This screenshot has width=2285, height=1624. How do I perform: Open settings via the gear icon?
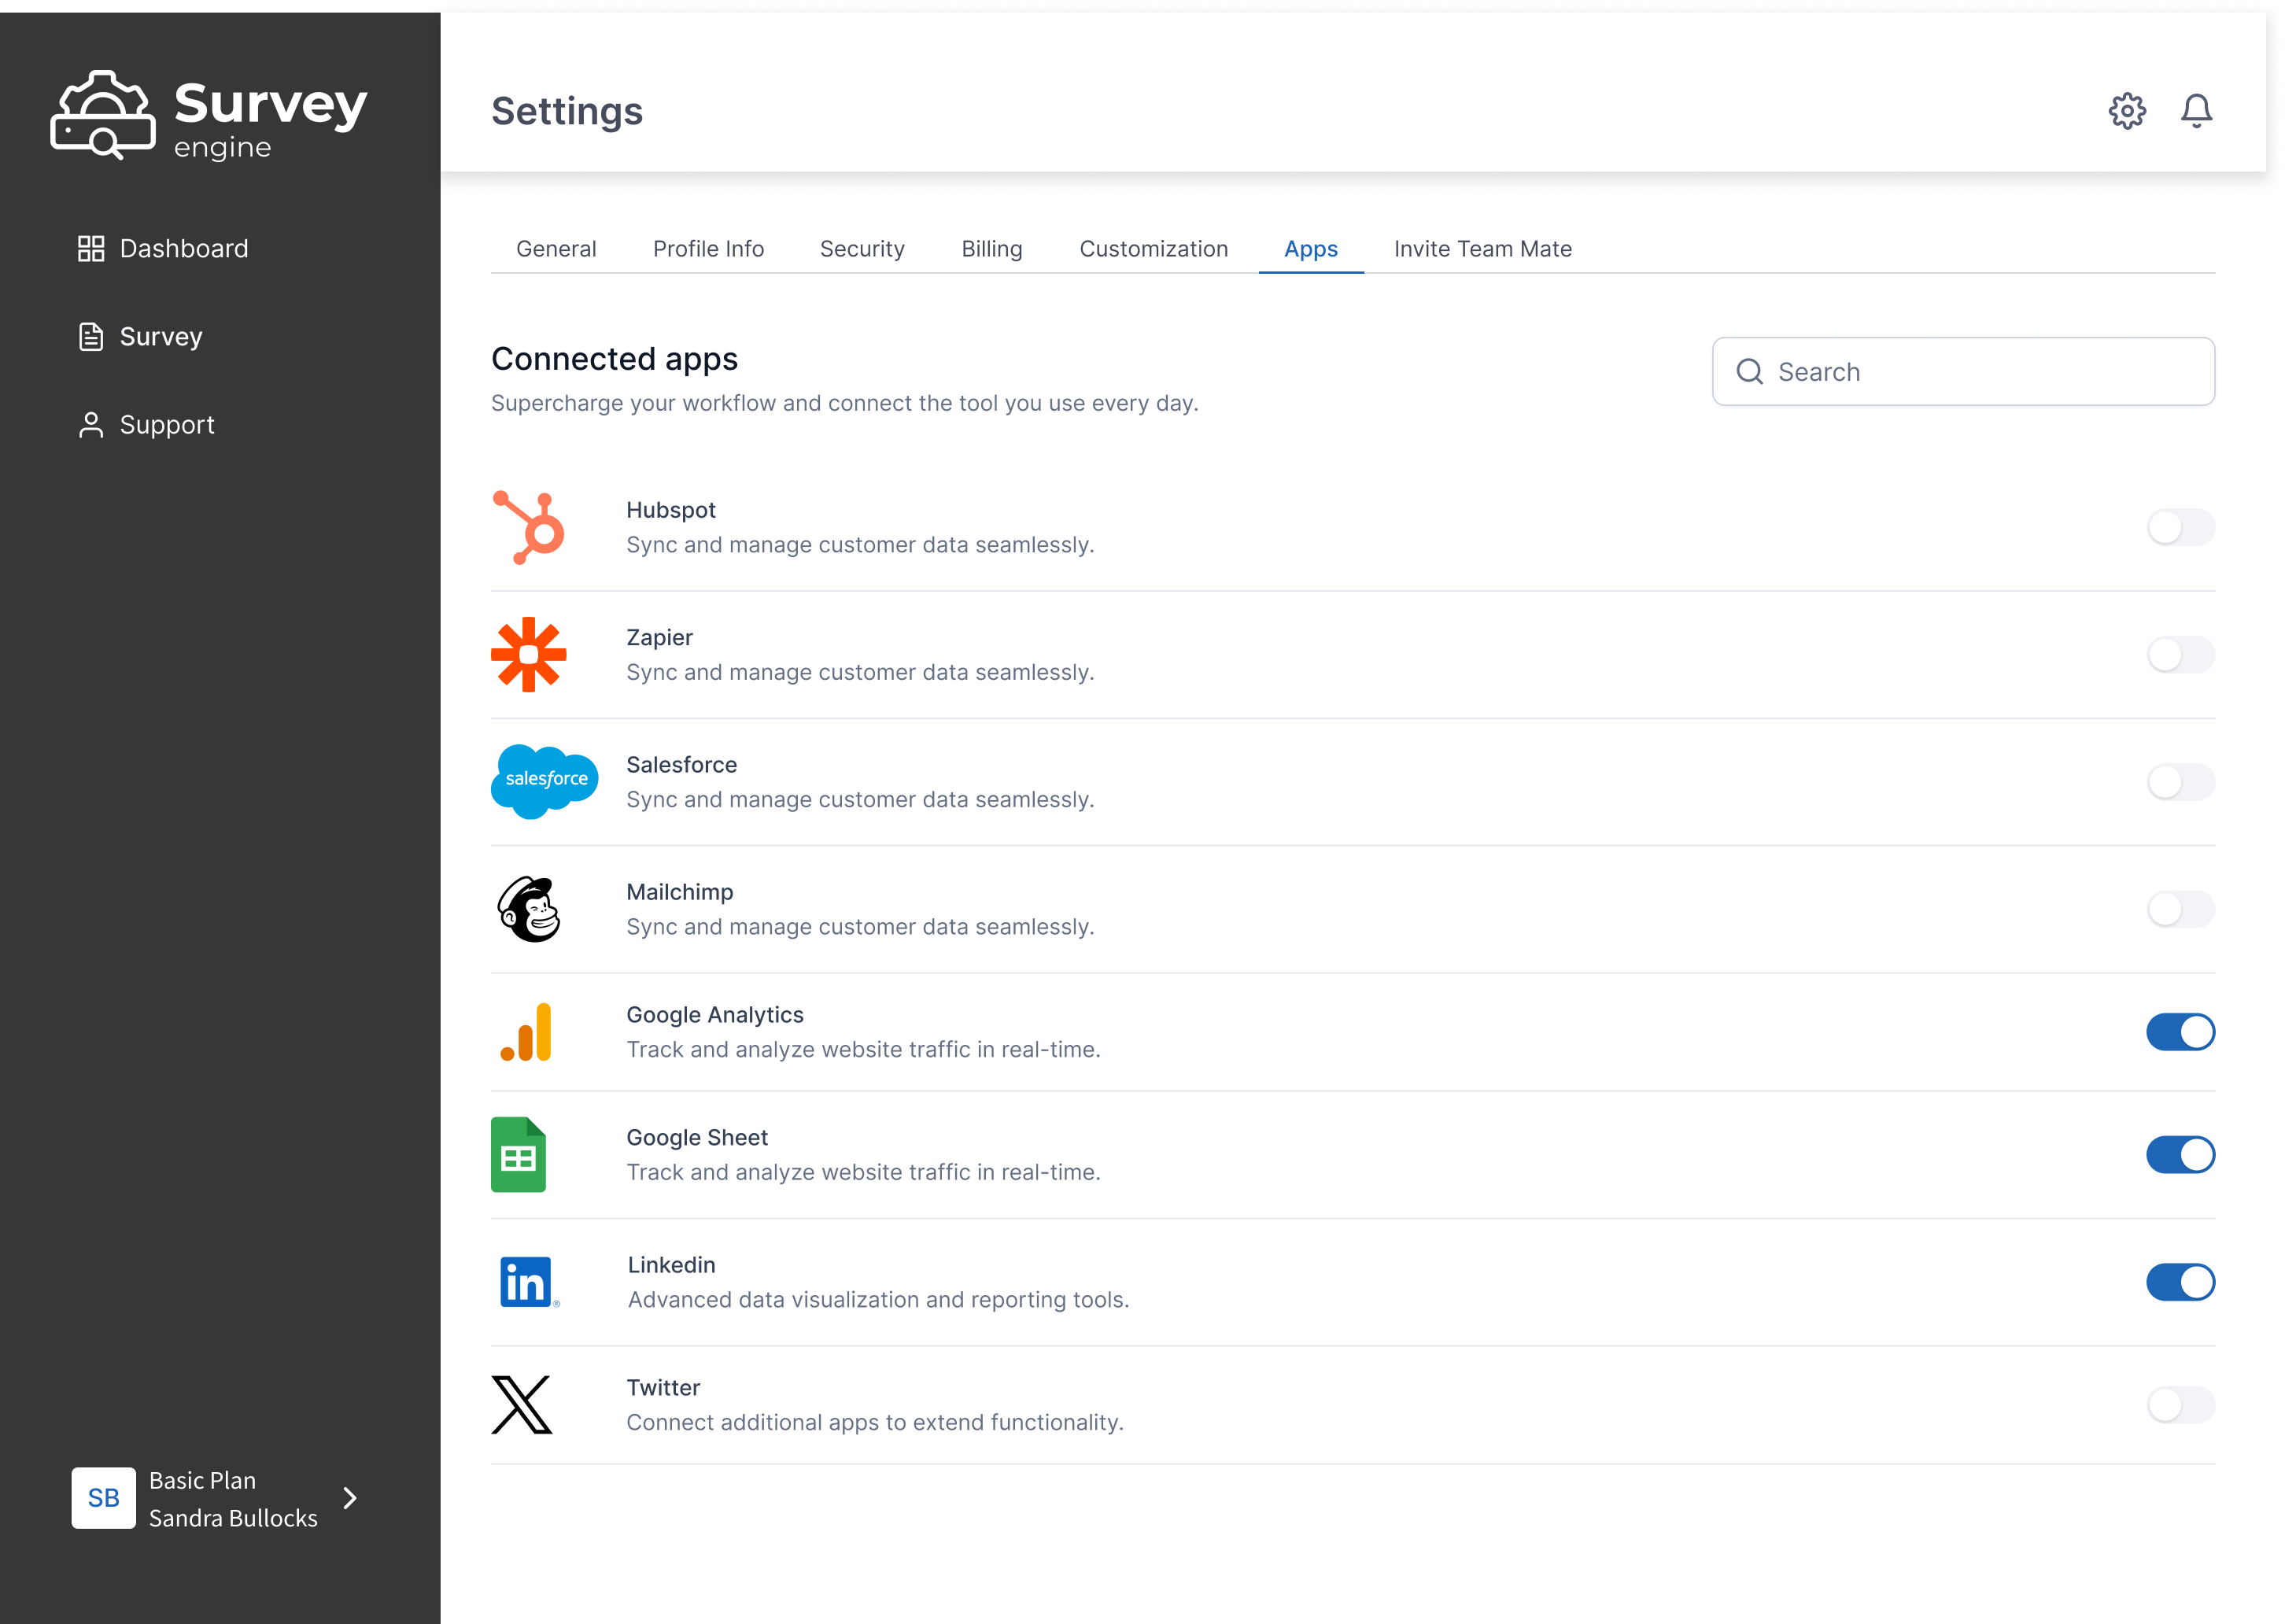tap(2127, 111)
